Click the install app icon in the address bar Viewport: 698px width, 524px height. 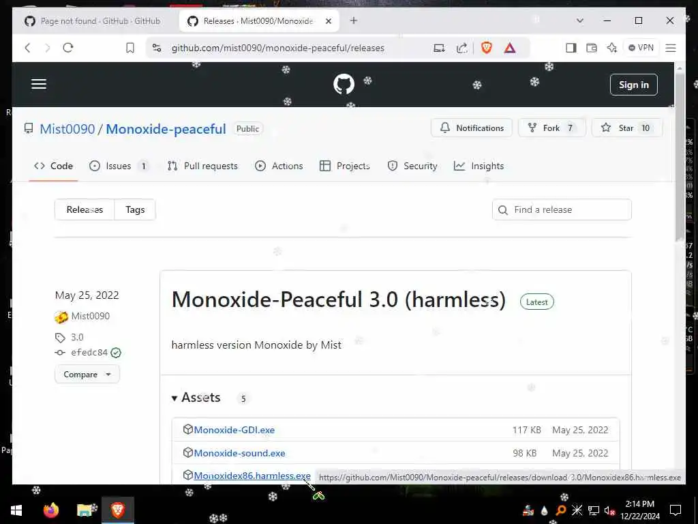pyautogui.click(x=439, y=48)
